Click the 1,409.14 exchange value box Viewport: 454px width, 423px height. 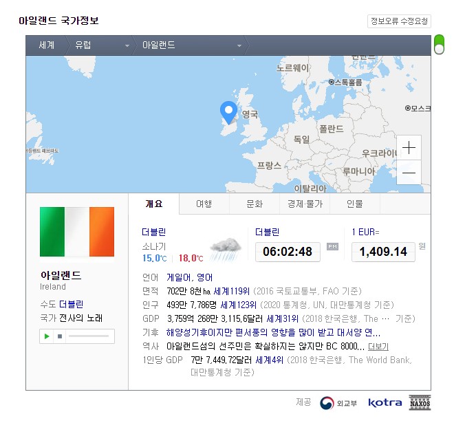point(383,252)
